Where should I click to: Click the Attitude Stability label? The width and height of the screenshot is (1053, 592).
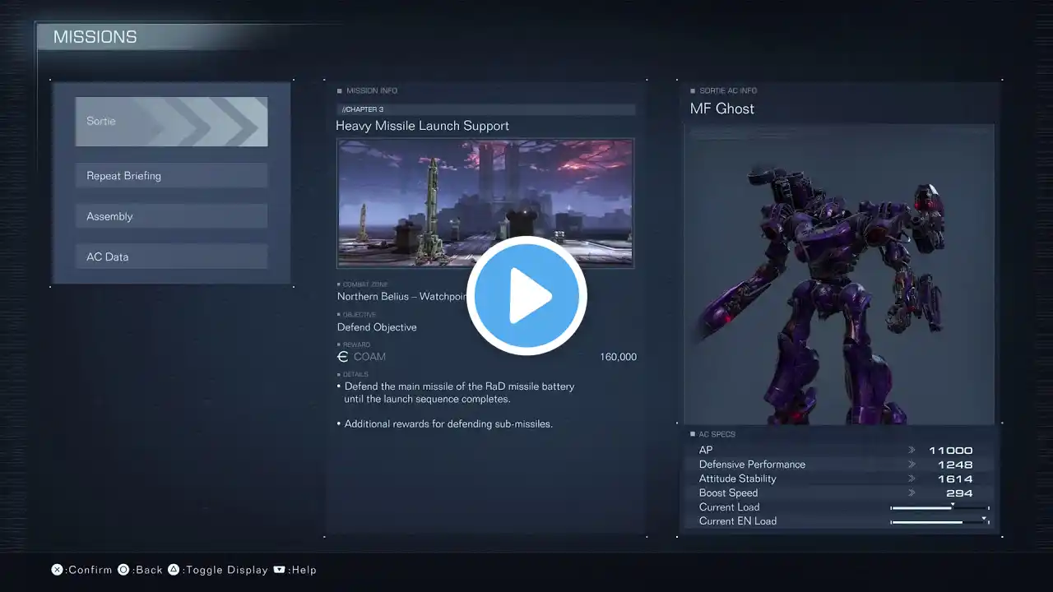(738, 479)
